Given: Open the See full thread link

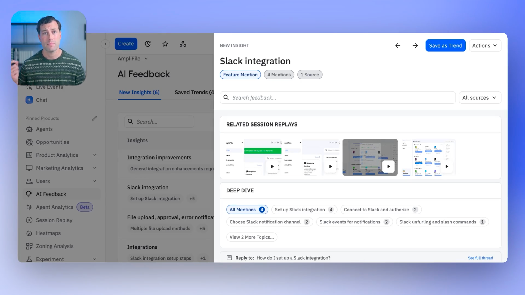Looking at the screenshot, I should click(480, 258).
